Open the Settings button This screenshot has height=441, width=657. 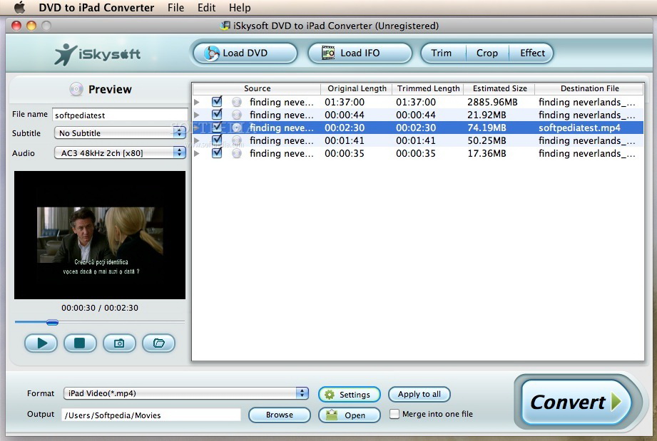pos(349,395)
